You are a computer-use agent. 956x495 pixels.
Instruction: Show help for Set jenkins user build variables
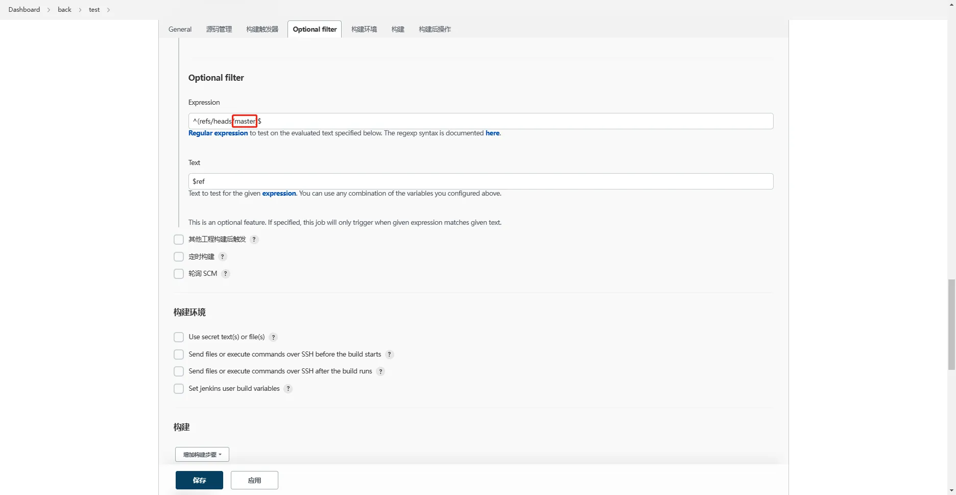(288, 389)
